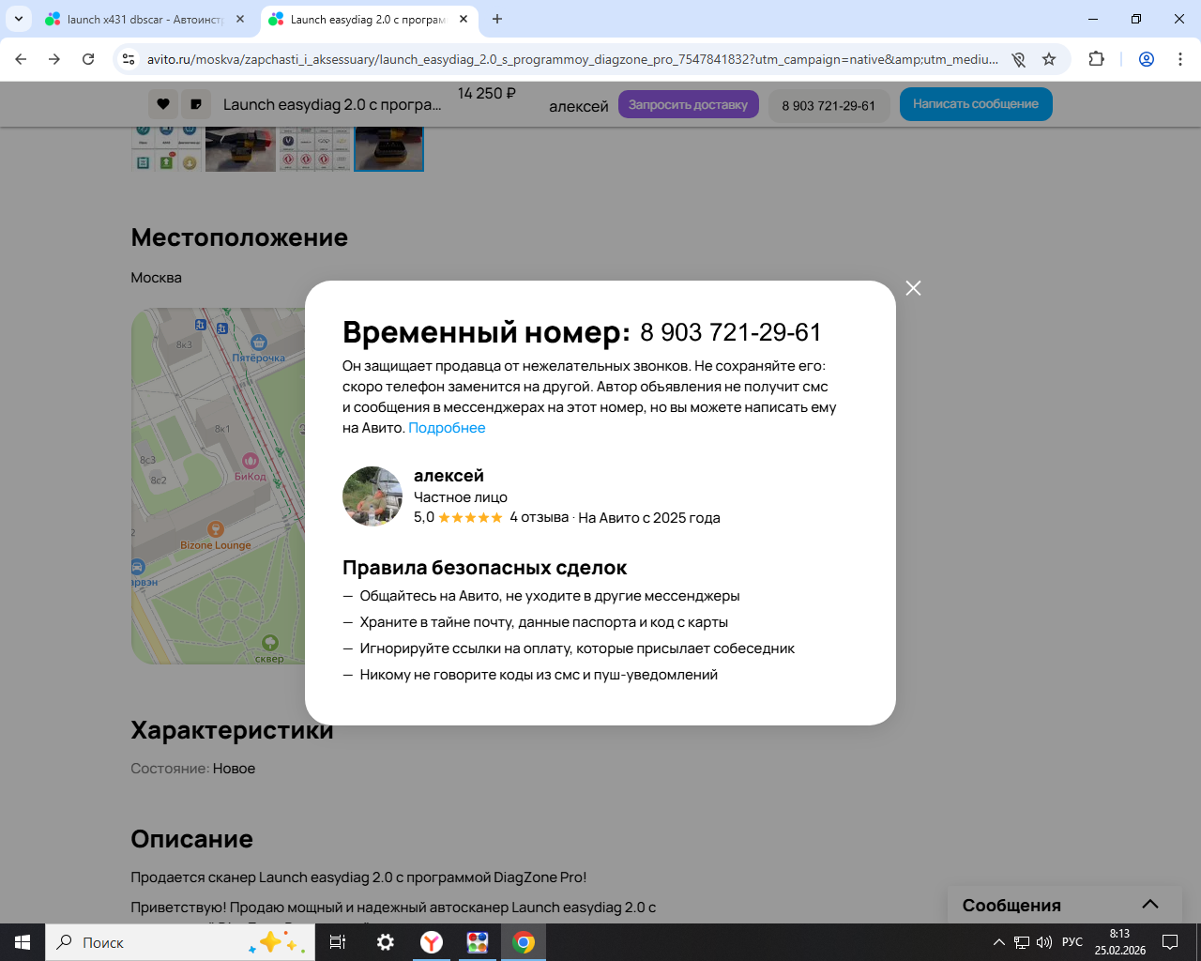Open the Windows notification center

pos(1170,942)
